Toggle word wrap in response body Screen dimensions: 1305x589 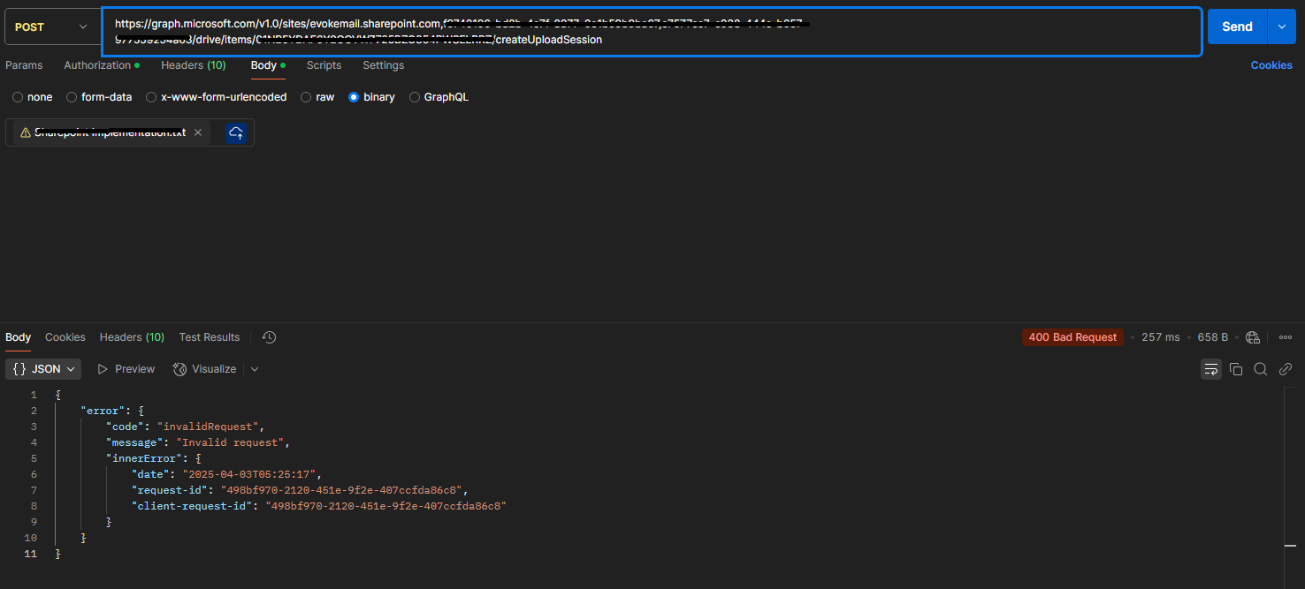coord(1210,369)
